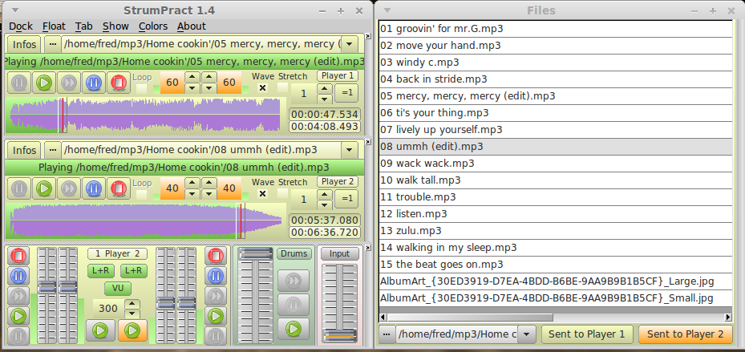
Task: Increase Player 1 stretch value 1 stepper
Action: [325, 88]
